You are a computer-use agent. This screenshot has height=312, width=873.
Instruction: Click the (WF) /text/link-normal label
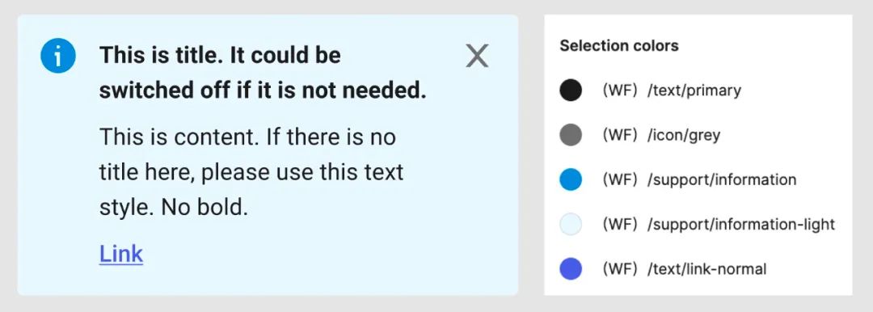685,269
